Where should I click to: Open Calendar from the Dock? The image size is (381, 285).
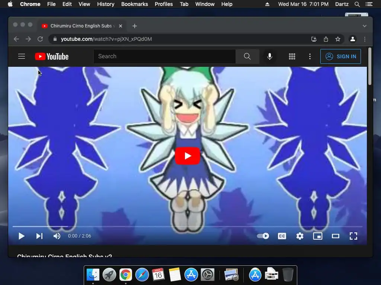(x=158, y=275)
